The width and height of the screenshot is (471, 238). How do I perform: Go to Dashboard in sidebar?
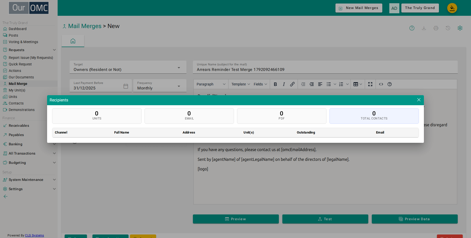pos(18,29)
